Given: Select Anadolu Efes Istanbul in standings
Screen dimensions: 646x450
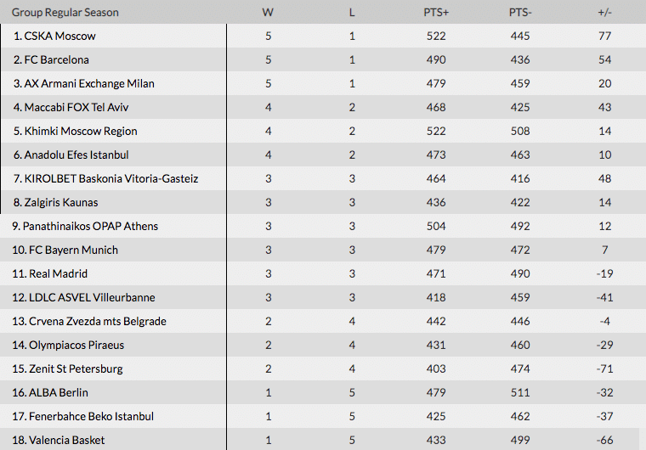Looking at the screenshot, I should coord(76,155).
